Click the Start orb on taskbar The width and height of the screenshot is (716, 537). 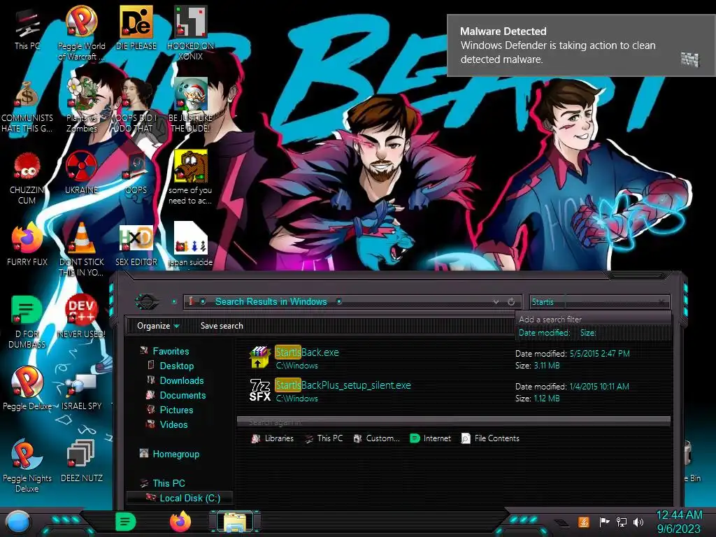point(18,522)
